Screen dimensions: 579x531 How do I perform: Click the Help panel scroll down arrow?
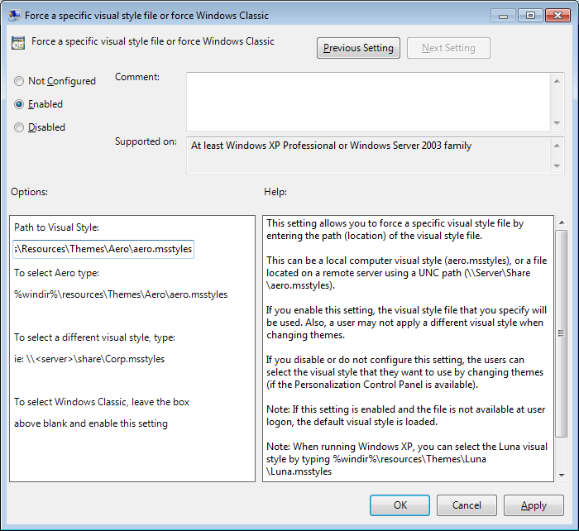click(x=562, y=474)
